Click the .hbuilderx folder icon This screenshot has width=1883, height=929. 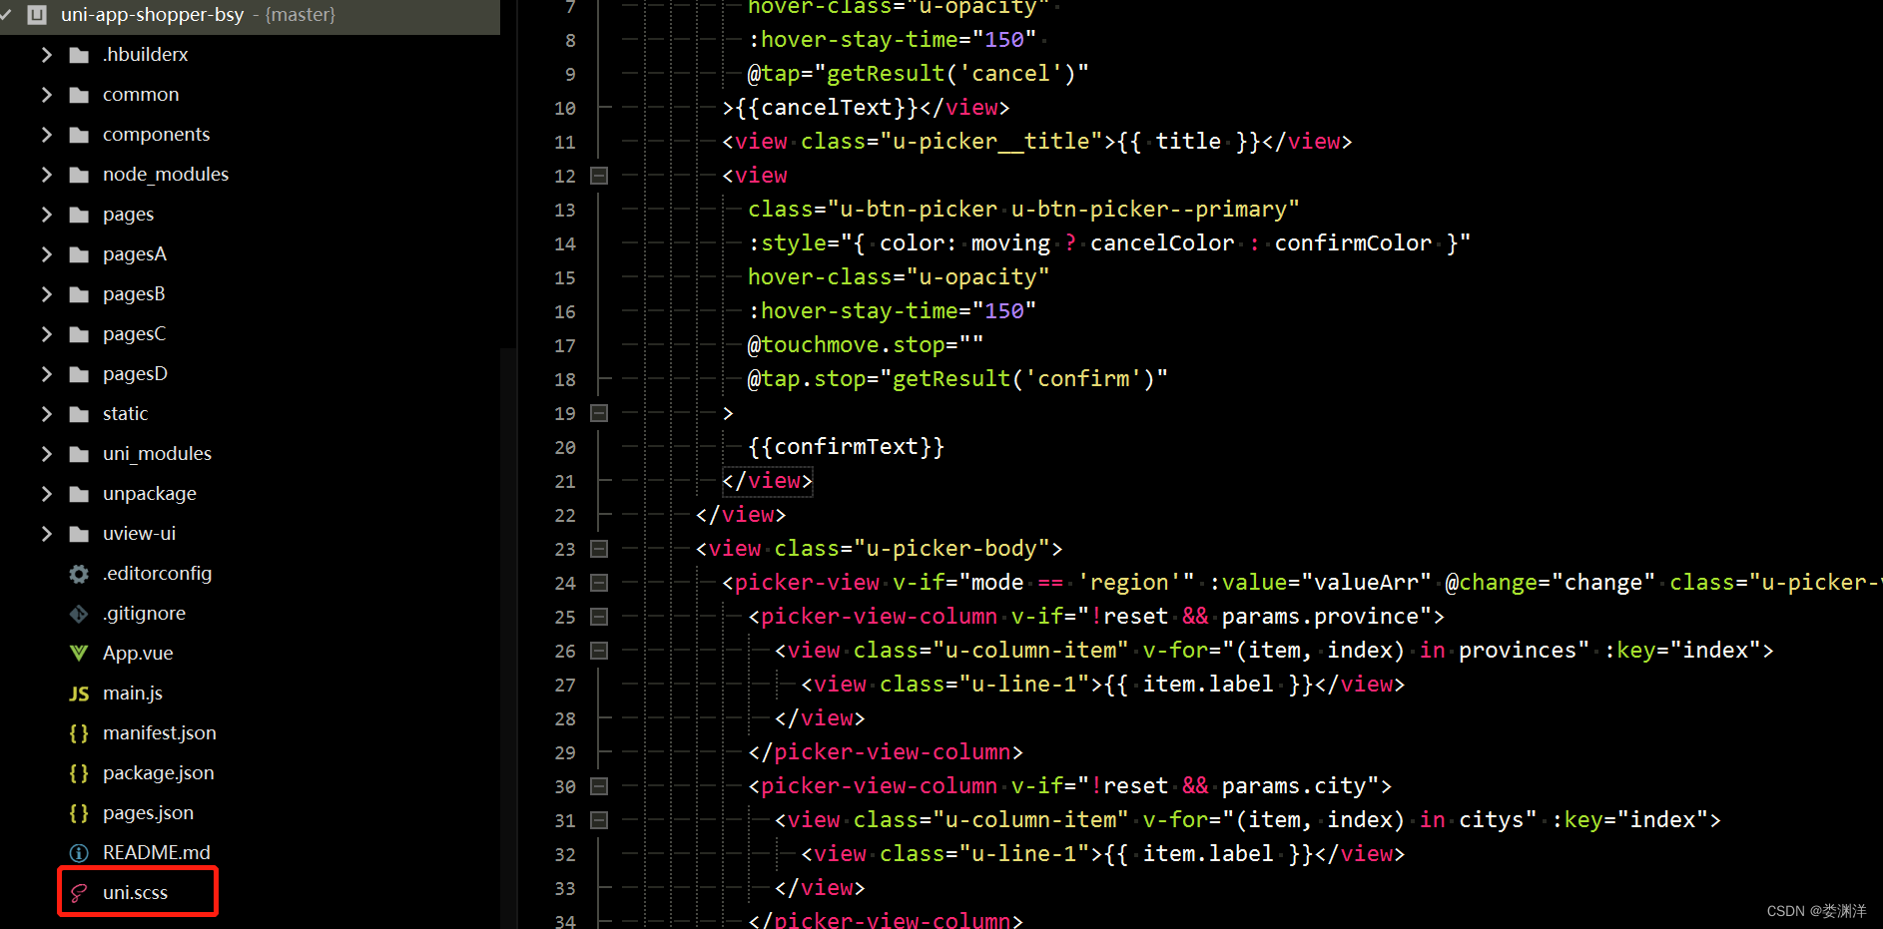79,55
